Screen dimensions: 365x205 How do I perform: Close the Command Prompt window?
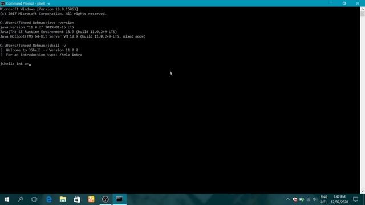coord(358,3)
